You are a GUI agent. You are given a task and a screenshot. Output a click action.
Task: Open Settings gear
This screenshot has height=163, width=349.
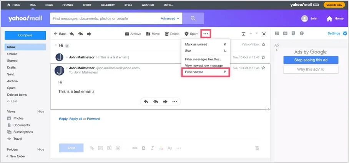345,33
